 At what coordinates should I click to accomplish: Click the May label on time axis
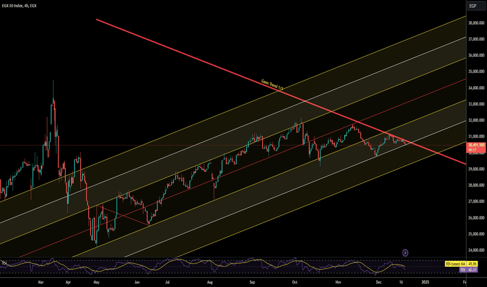point(96,282)
